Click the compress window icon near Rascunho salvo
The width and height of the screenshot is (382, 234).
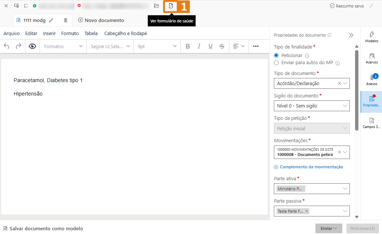[372, 6]
